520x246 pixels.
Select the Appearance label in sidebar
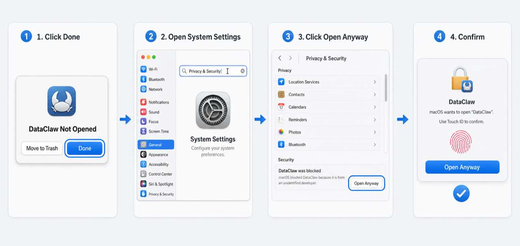coord(158,155)
